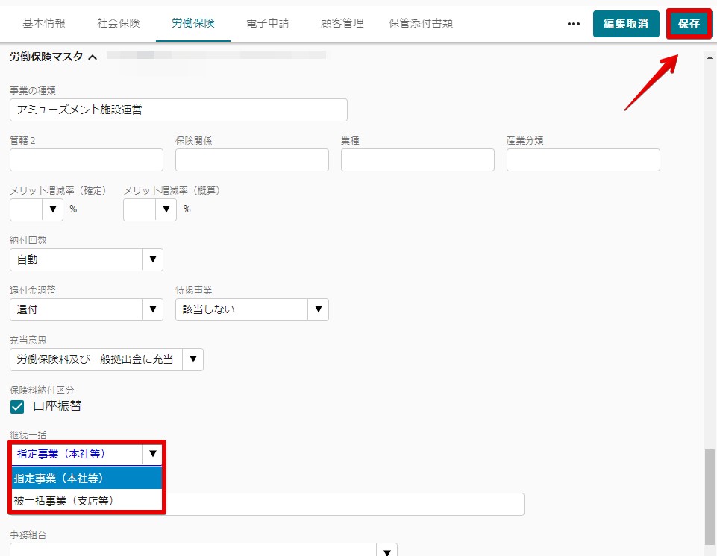Open the three-dot more options menu

pos(574,24)
